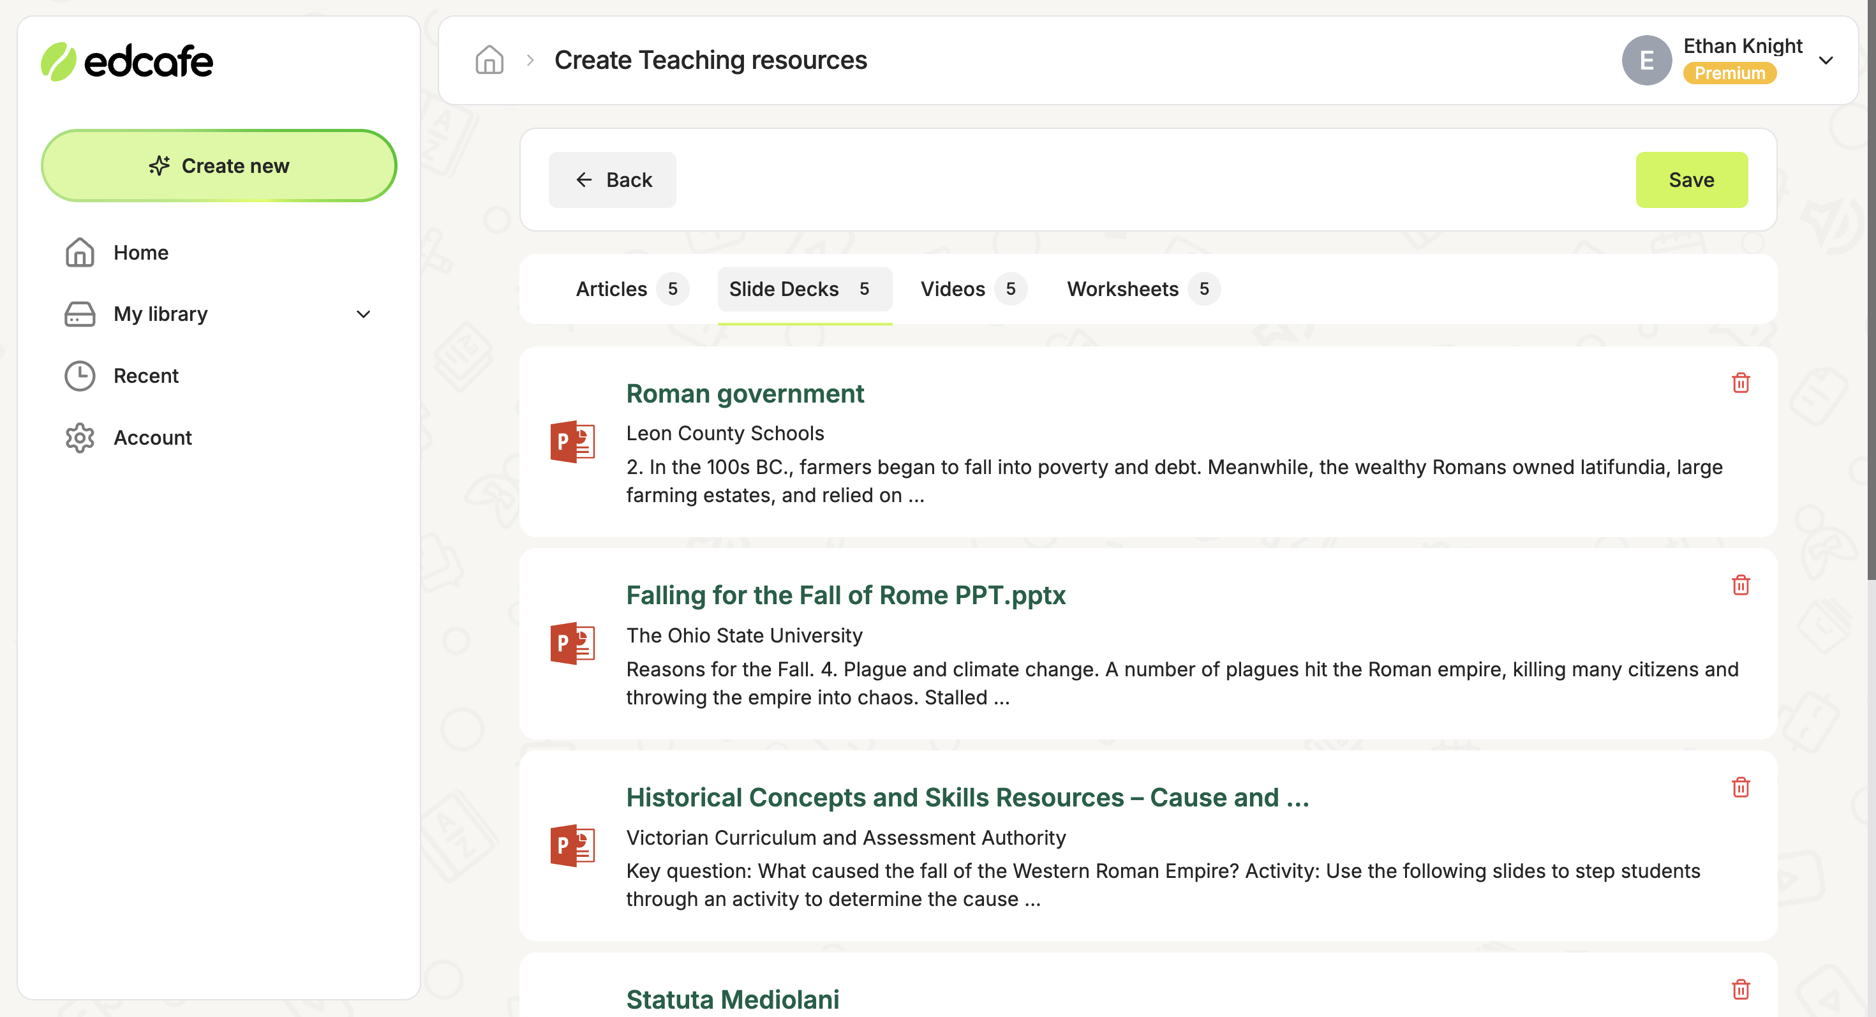Go back using the Back button
Image resolution: width=1876 pixels, height=1017 pixels.
(613, 180)
